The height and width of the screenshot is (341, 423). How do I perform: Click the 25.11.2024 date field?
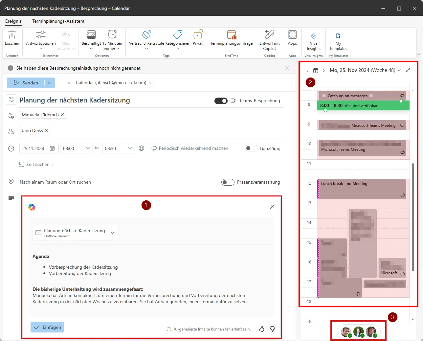coord(36,148)
